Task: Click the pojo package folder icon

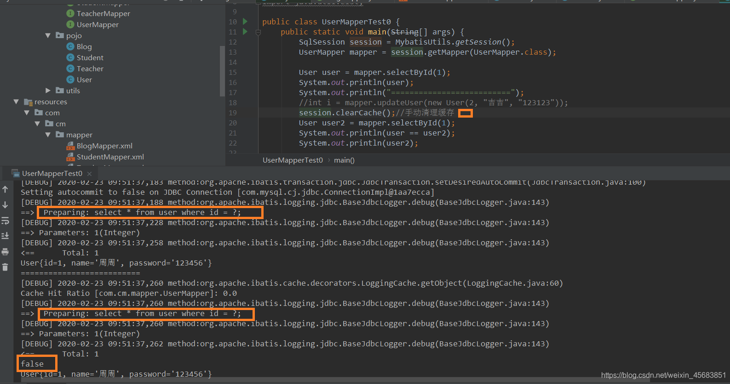Action: [x=60, y=35]
